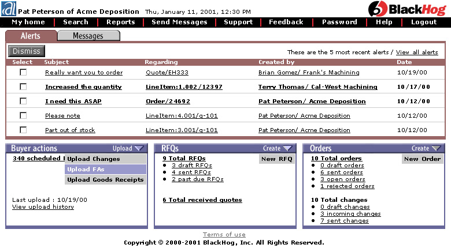Viewport: 451px width, 248px height.
Task: Open LineItem:4.001/q-101 link
Action: click(182, 116)
